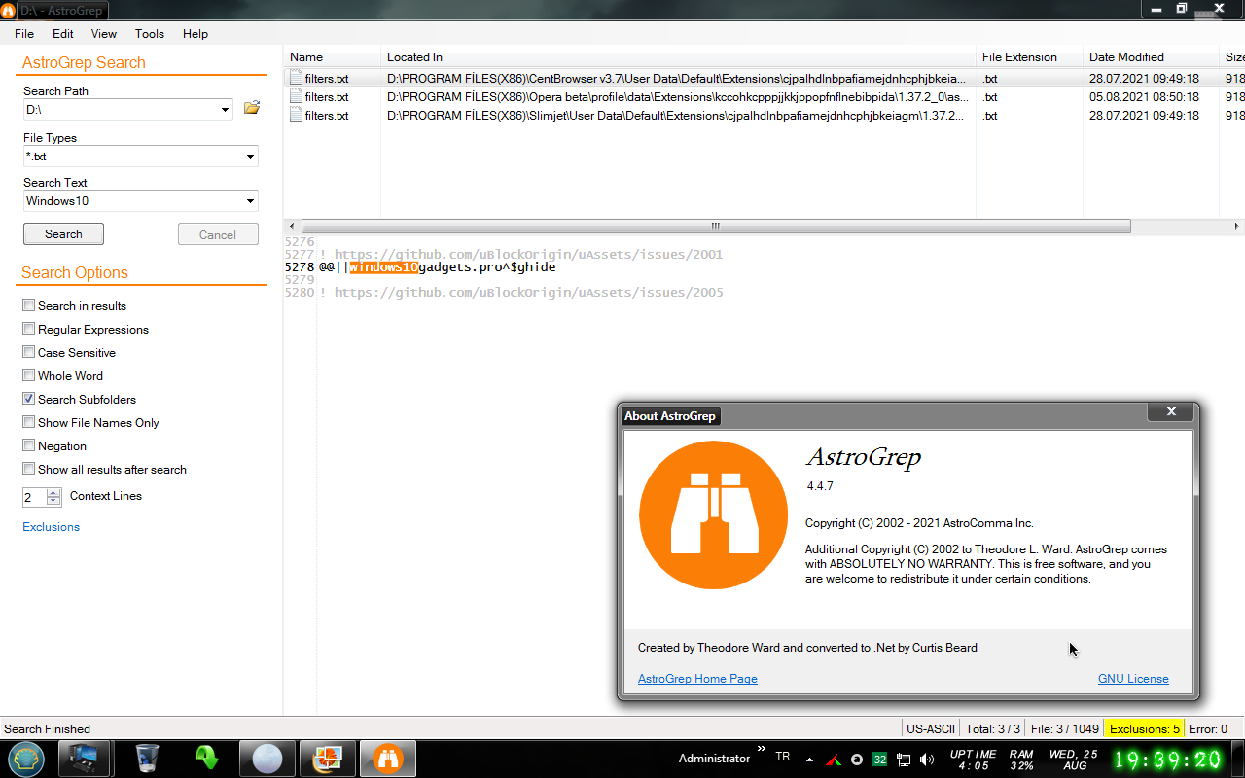Expand the Search Text history dropdown
1245x778 pixels.
[x=251, y=201]
